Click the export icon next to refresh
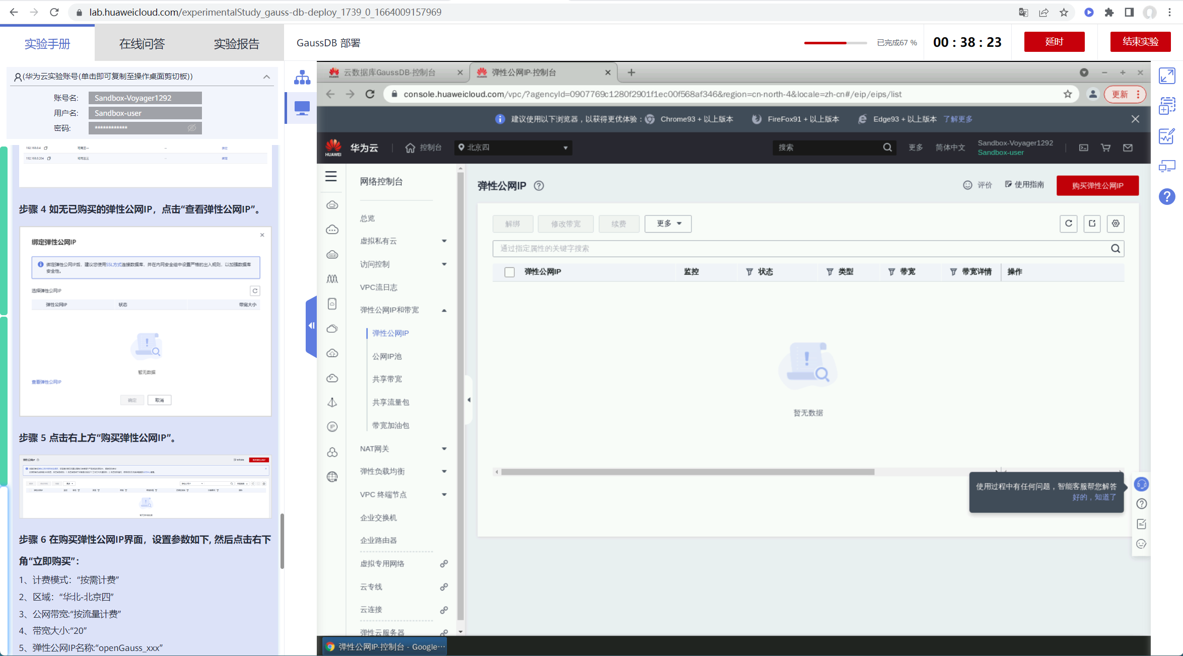The width and height of the screenshot is (1183, 656). (1092, 223)
